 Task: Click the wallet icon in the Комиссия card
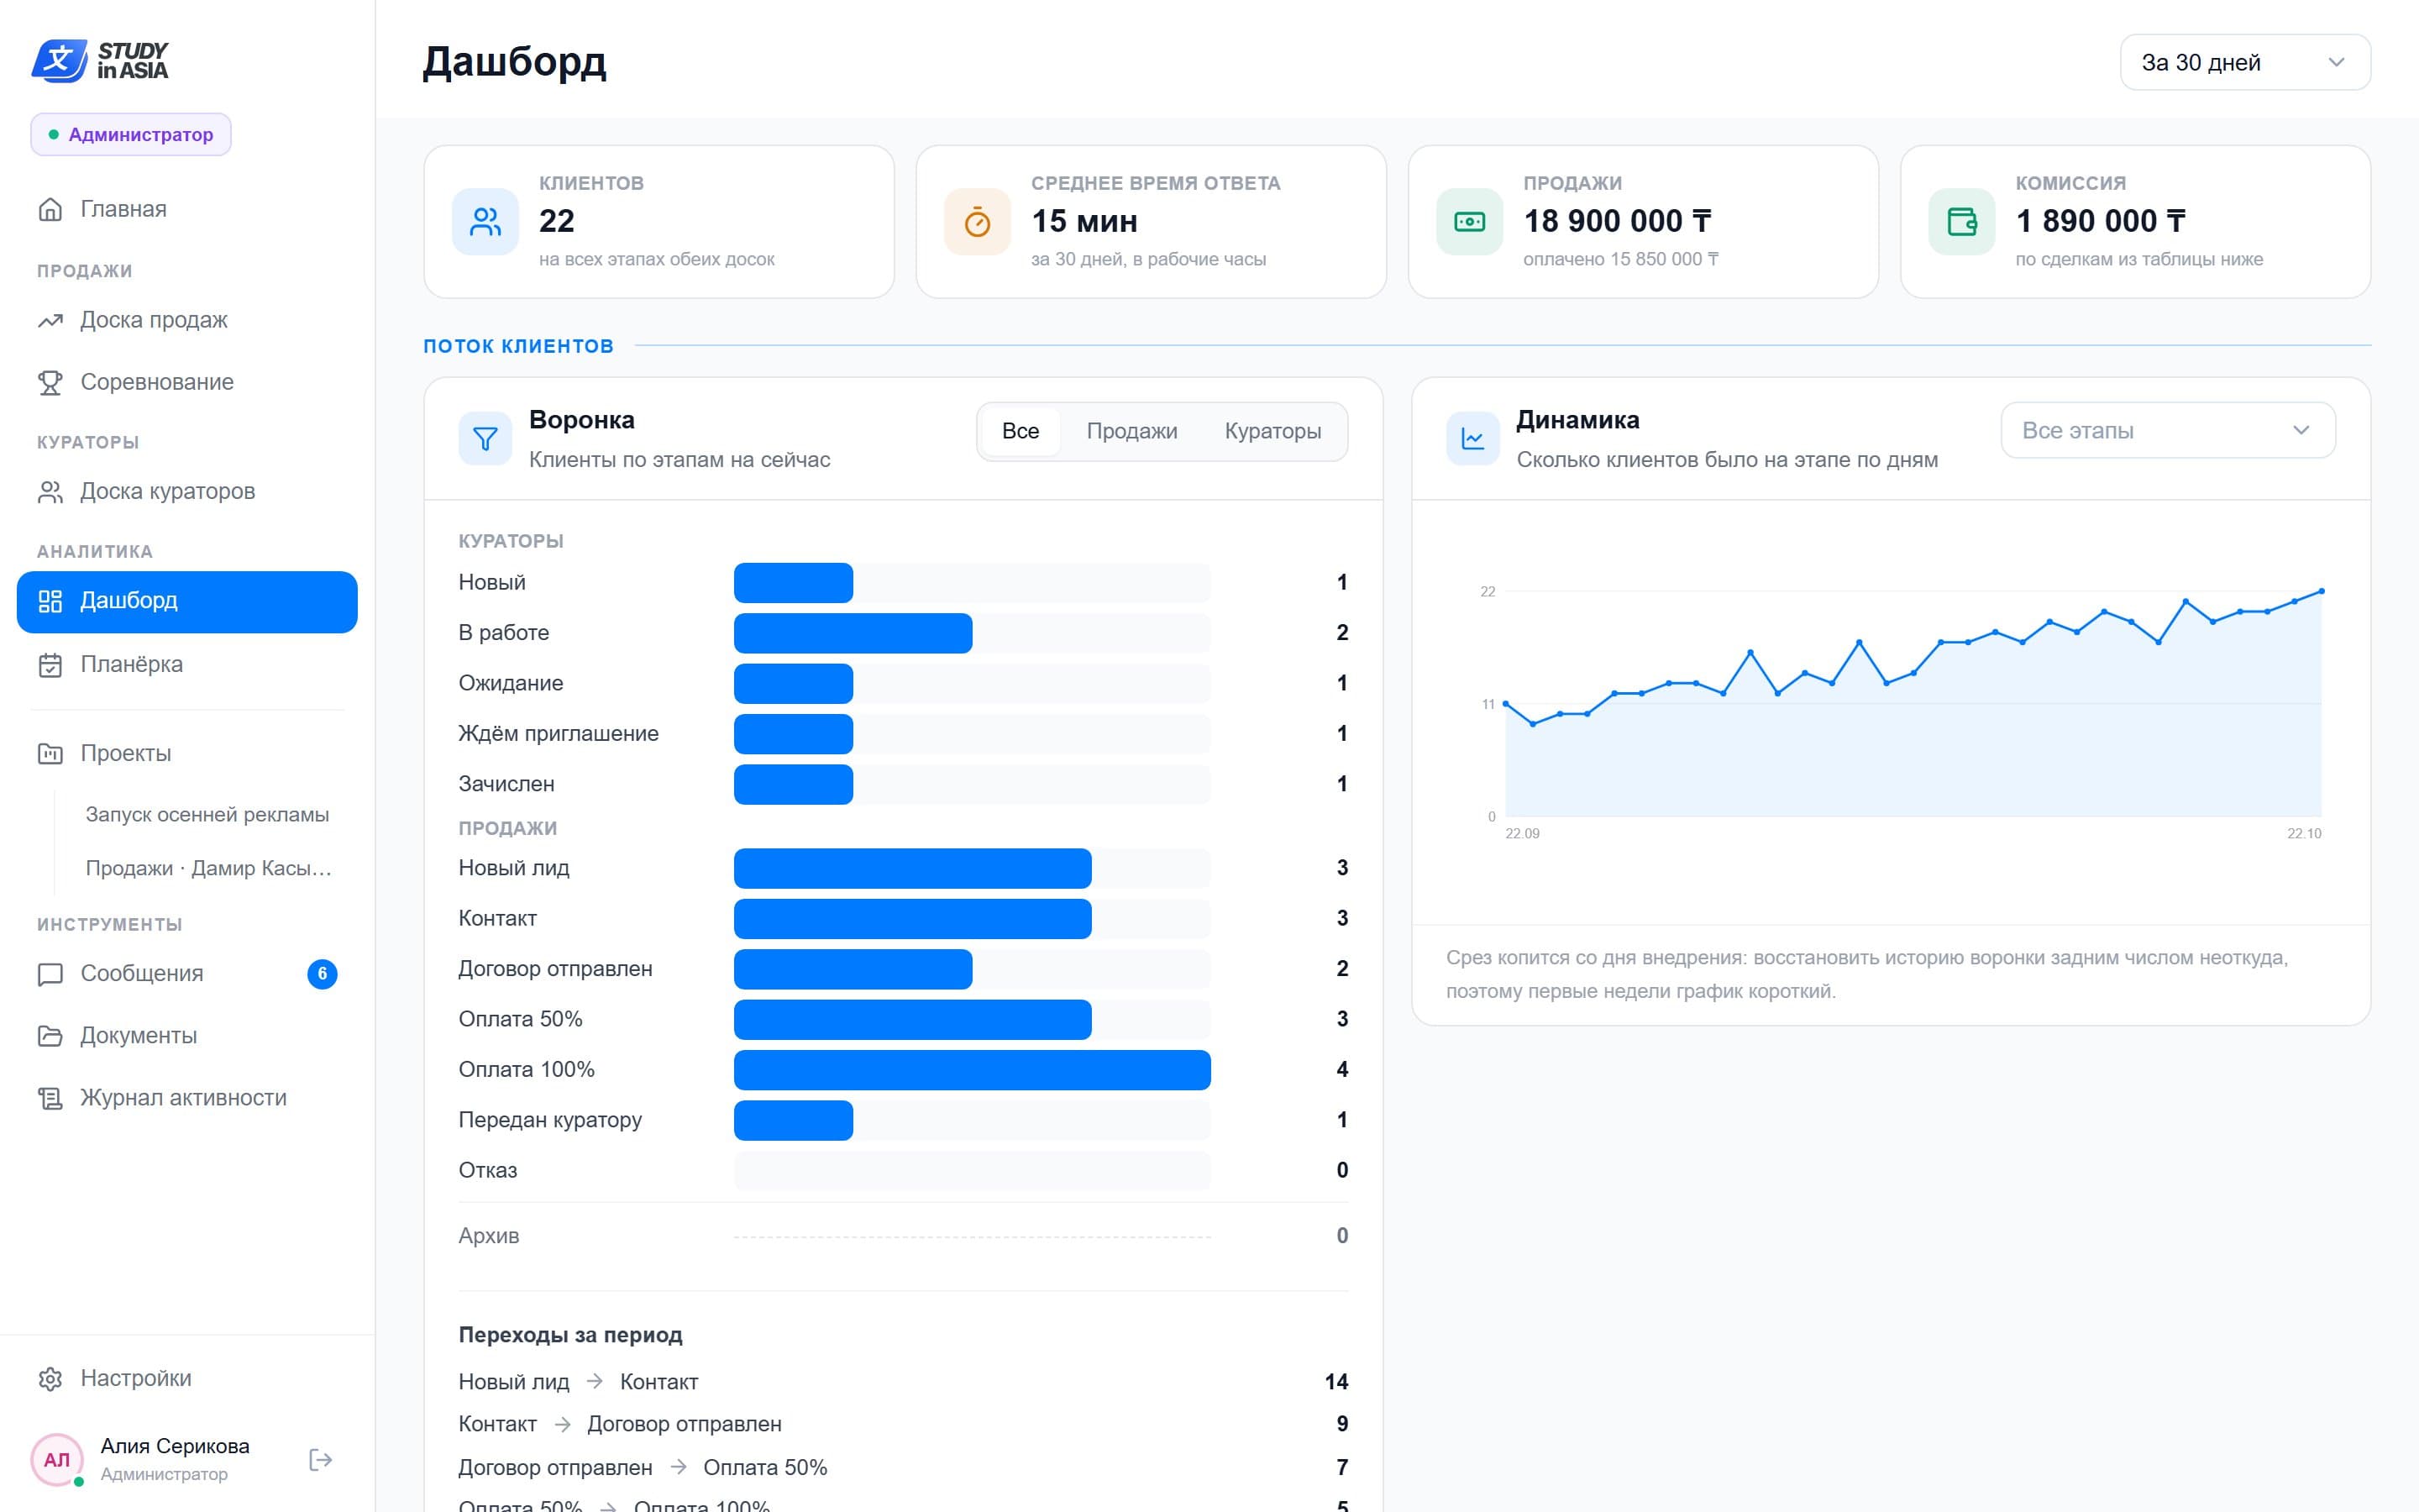click(x=1961, y=222)
